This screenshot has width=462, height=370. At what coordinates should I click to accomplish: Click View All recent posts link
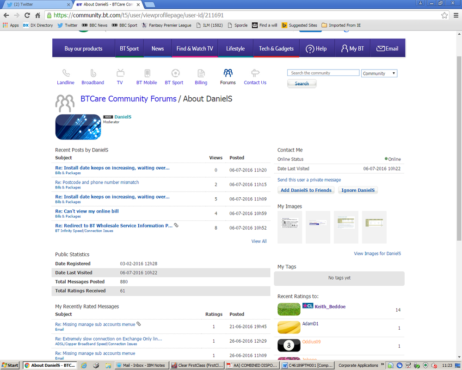click(259, 241)
